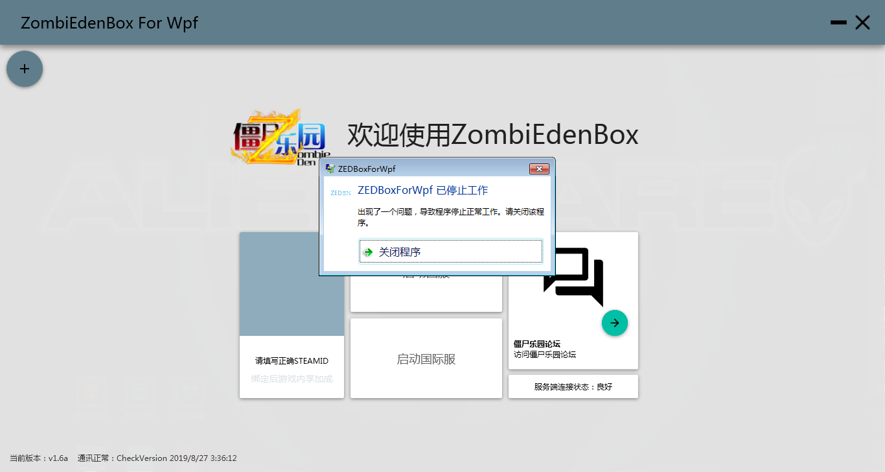Click the 服务端连接状态 status box
The image size is (885, 472).
pos(573,386)
